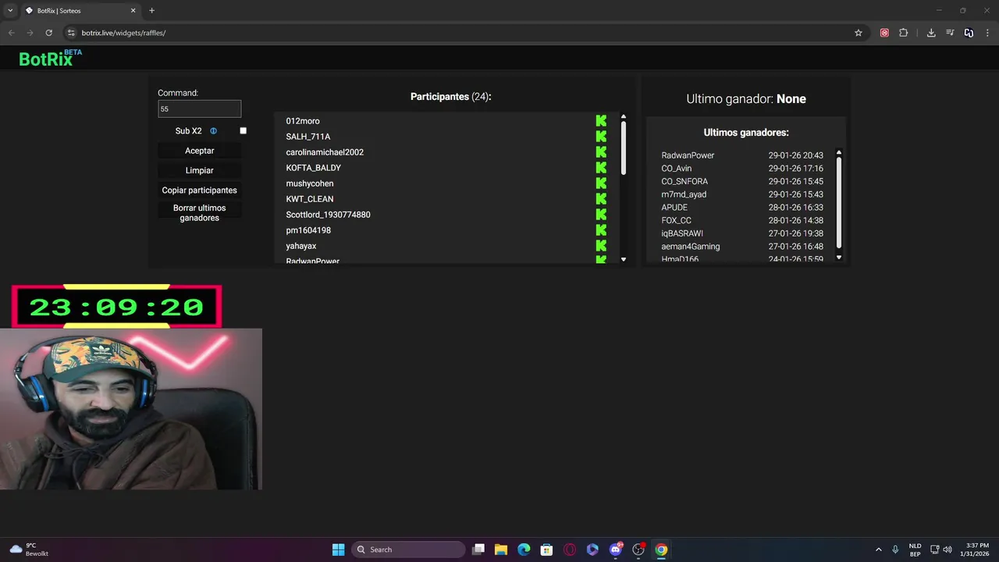
Task: Click winner iqBASRAWI
Action: coord(682,233)
